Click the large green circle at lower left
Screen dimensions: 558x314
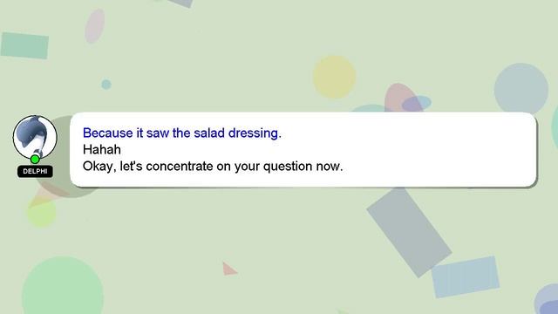point(63,287)
